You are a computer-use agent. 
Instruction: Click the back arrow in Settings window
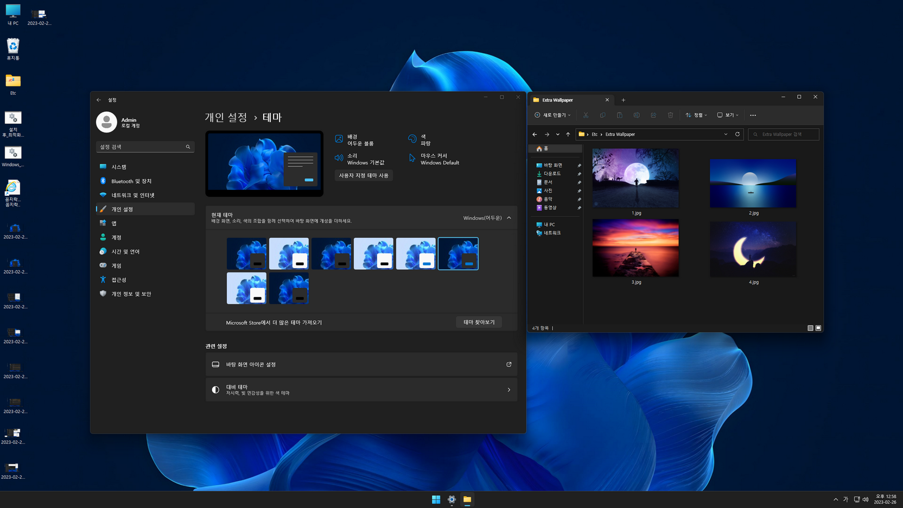(99, 100)
